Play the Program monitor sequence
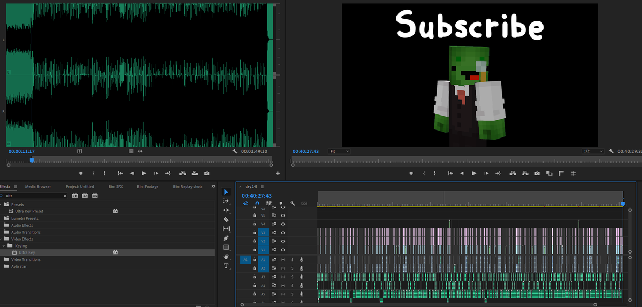 pos(474,173)
